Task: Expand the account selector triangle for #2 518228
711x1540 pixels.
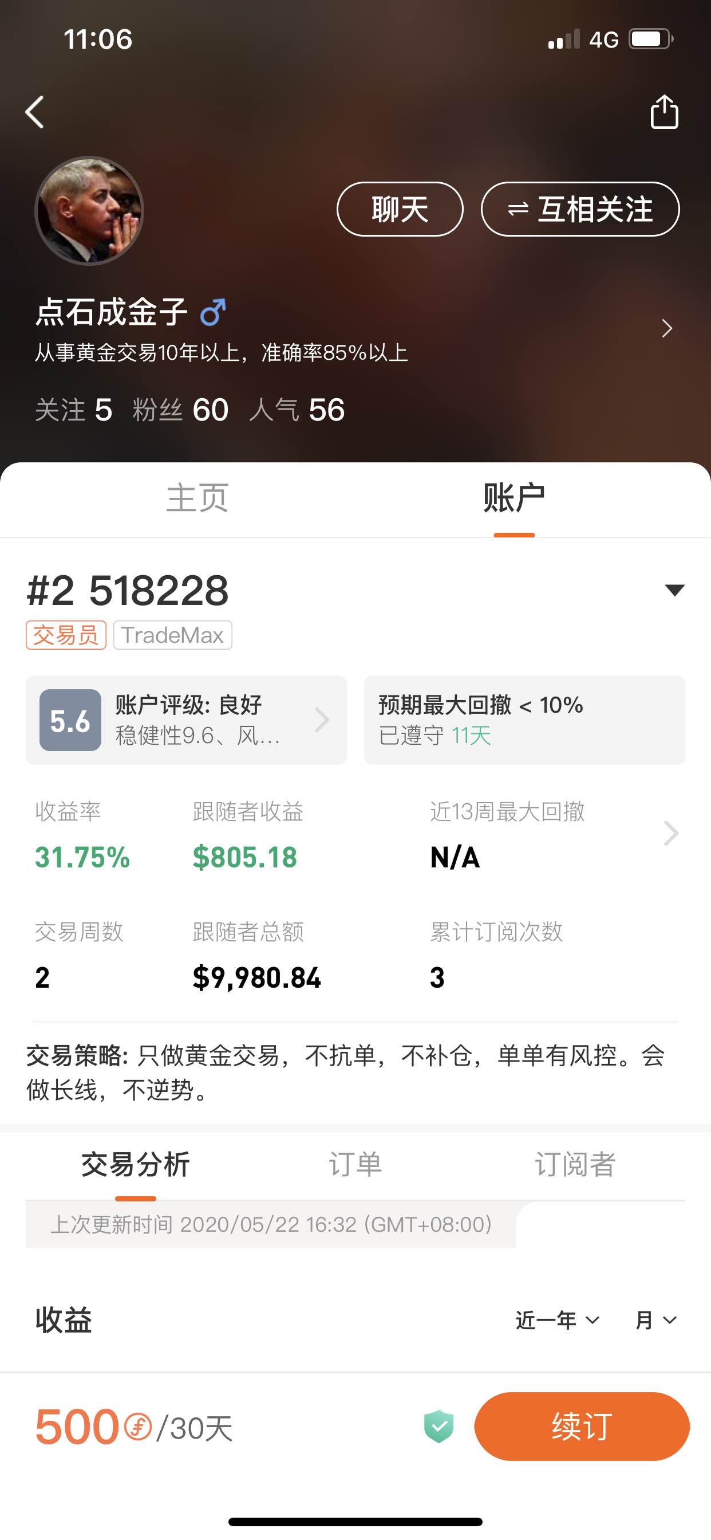Action: (674, 590)
